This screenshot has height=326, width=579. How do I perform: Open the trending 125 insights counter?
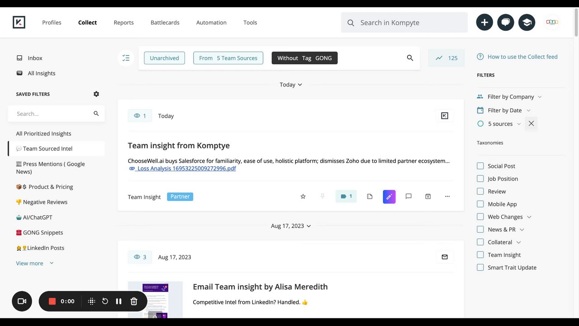pos(446,58)
